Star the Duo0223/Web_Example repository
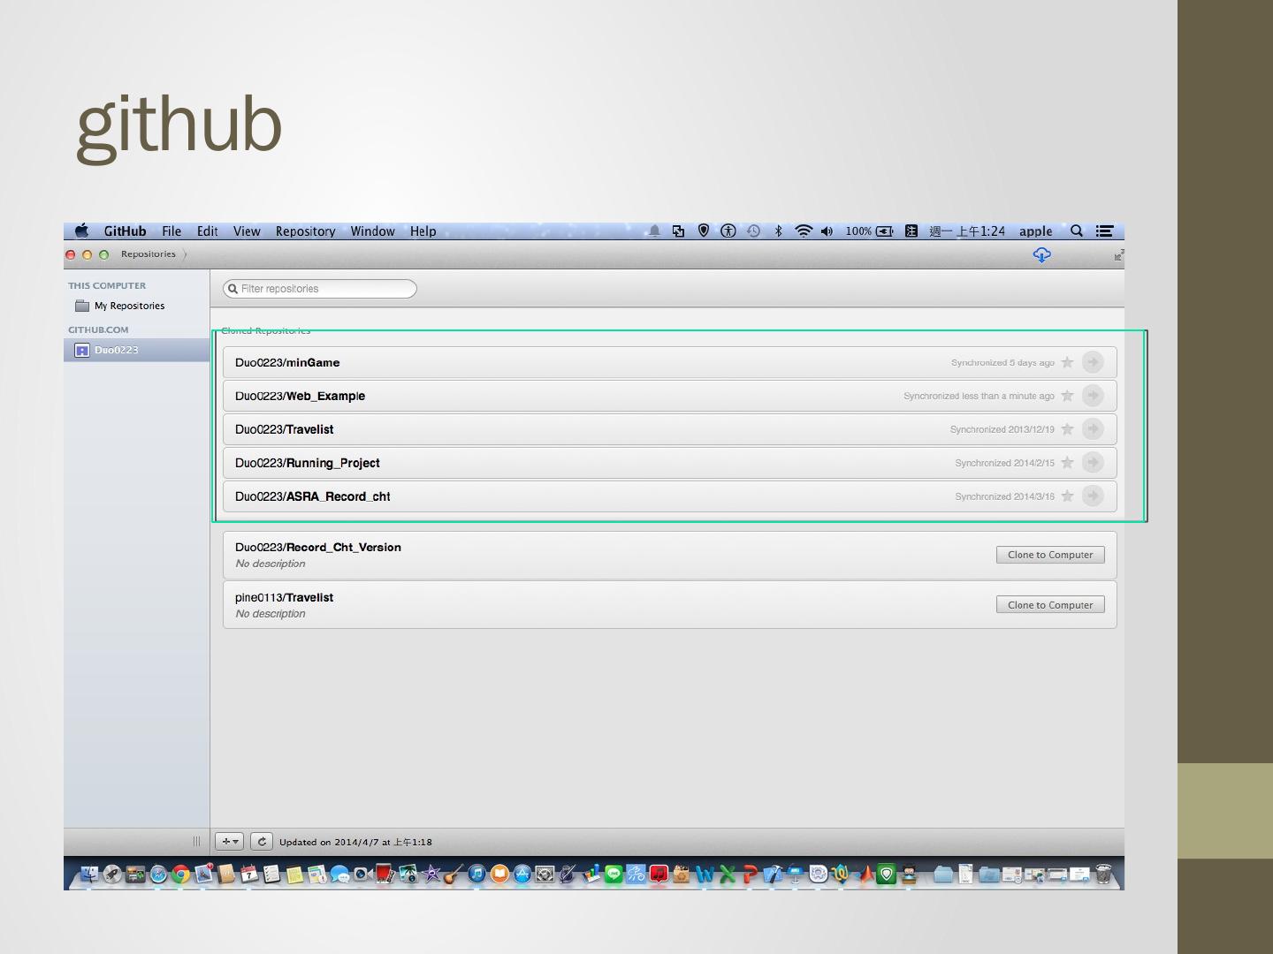Image resolution: width=1273 pixels, height=954 pixels. (1067, 396)
